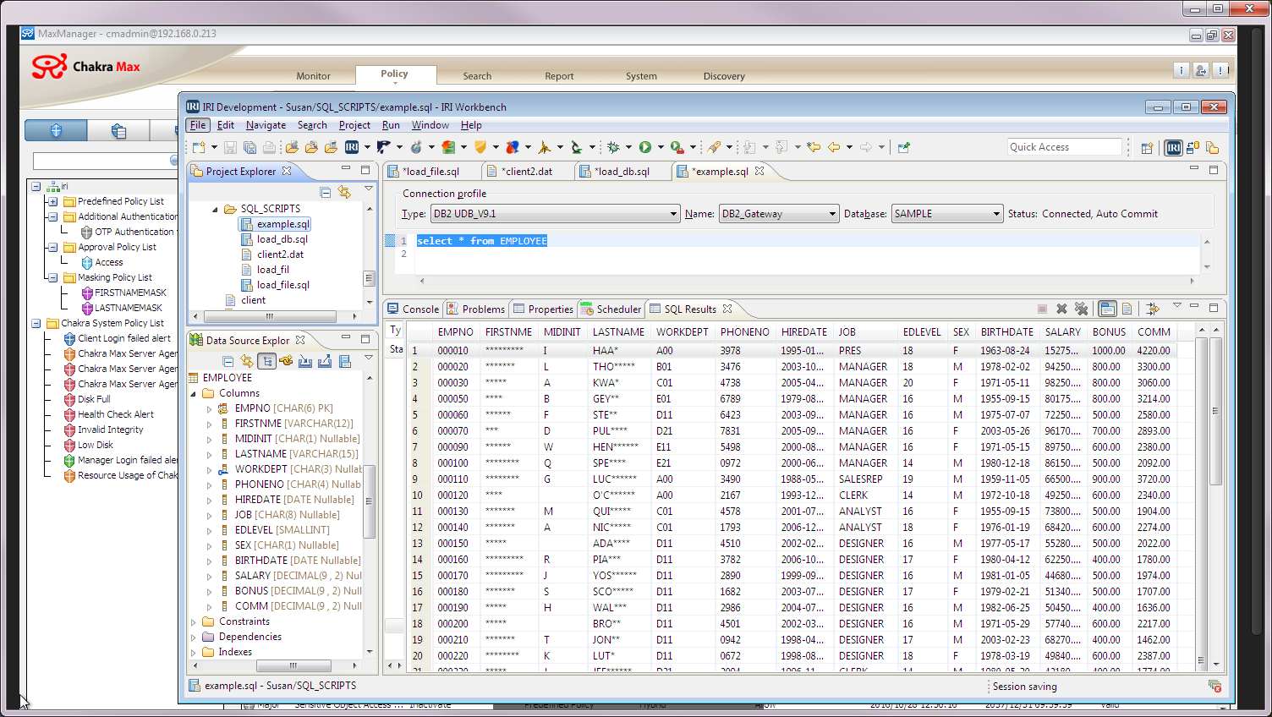Click the microscope toolbar icon
The width and height of the screenshot is (1272, 717).
(576, 147)
